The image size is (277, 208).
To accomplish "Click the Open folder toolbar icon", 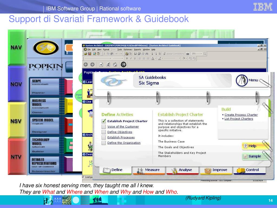I will point(86,54).
